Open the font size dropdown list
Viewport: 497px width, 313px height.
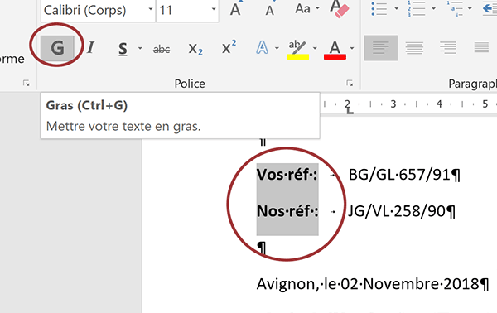point(214,9)
